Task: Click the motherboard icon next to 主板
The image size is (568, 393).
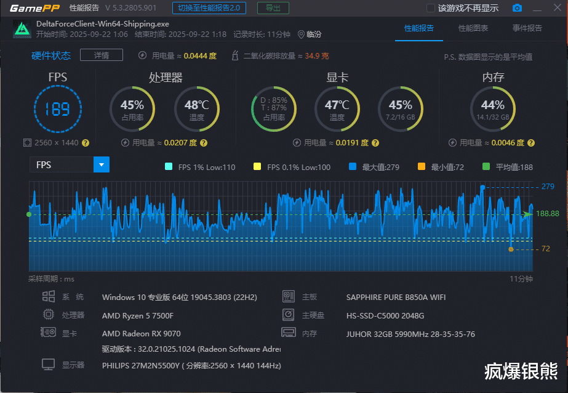Action: point(289,296)
